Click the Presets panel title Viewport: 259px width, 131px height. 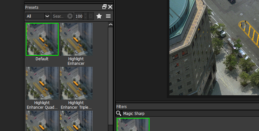click(x=32, y=8)
